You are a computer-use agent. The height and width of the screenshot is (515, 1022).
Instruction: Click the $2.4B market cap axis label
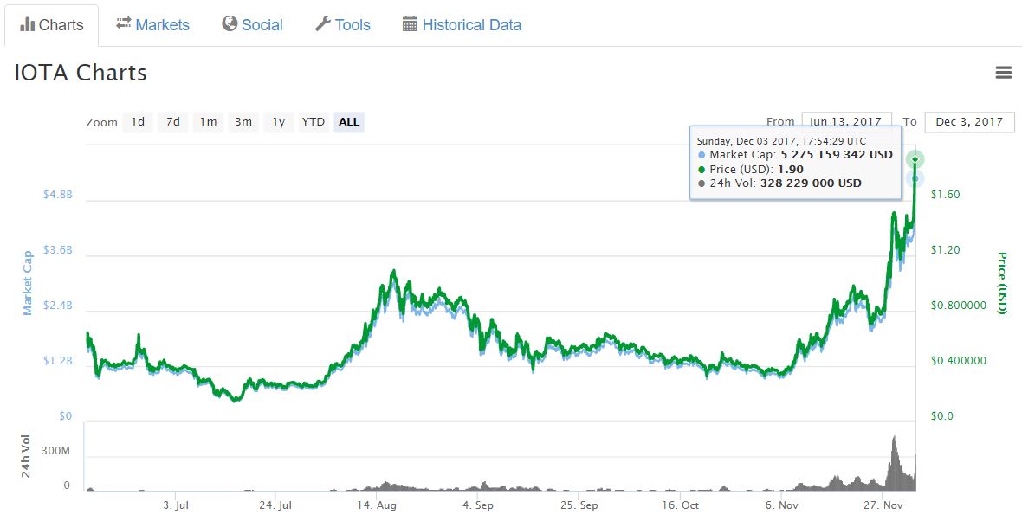[x=57, y=306]
